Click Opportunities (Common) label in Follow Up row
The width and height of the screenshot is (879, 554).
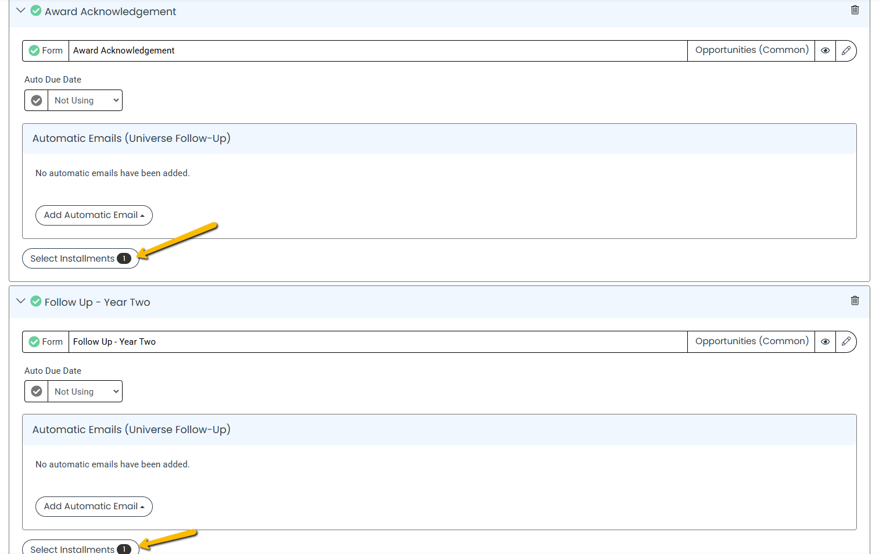pos(752,341)
